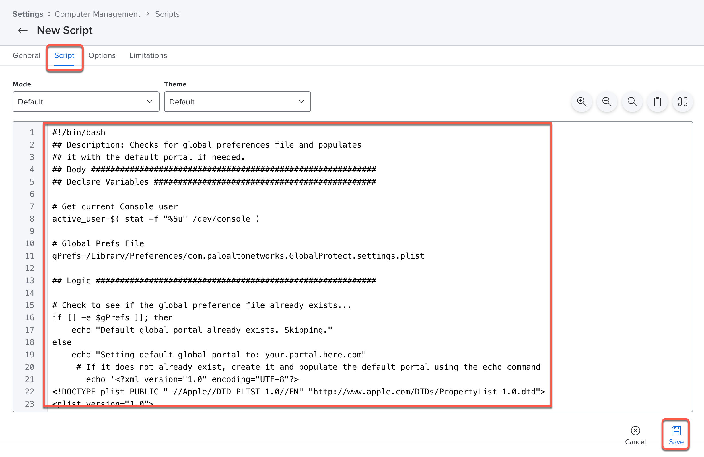Click the command key shortcuts icon
The image size is (704, 457).
(x=682, y=102)
